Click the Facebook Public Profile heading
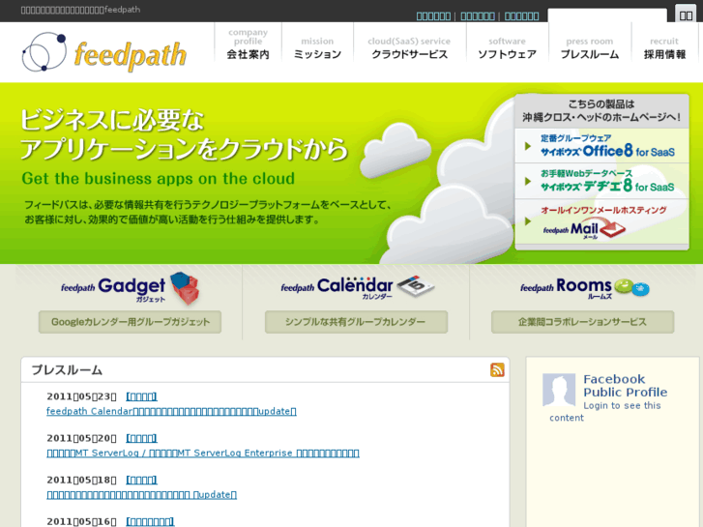Screen dimensions: 703x527 [x=625, y=386]
